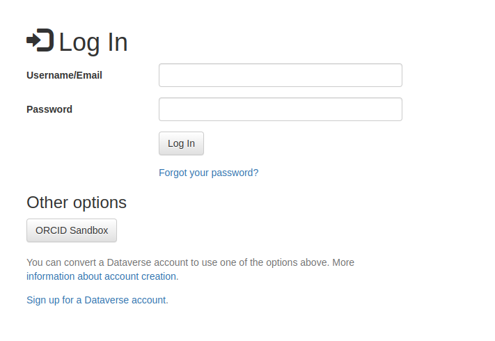This screenshot has height=341, width=495.
Task: Click into the Password input field
Action: coord(280,109)
